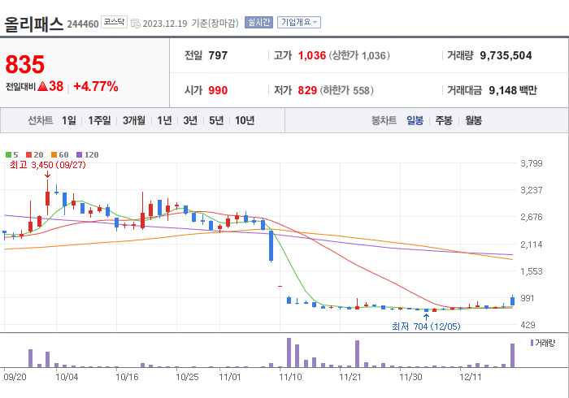This screenshot has width=569, height=398.
Task: Click the 11/10 date axis label
Action: click(x=290, y=377)
